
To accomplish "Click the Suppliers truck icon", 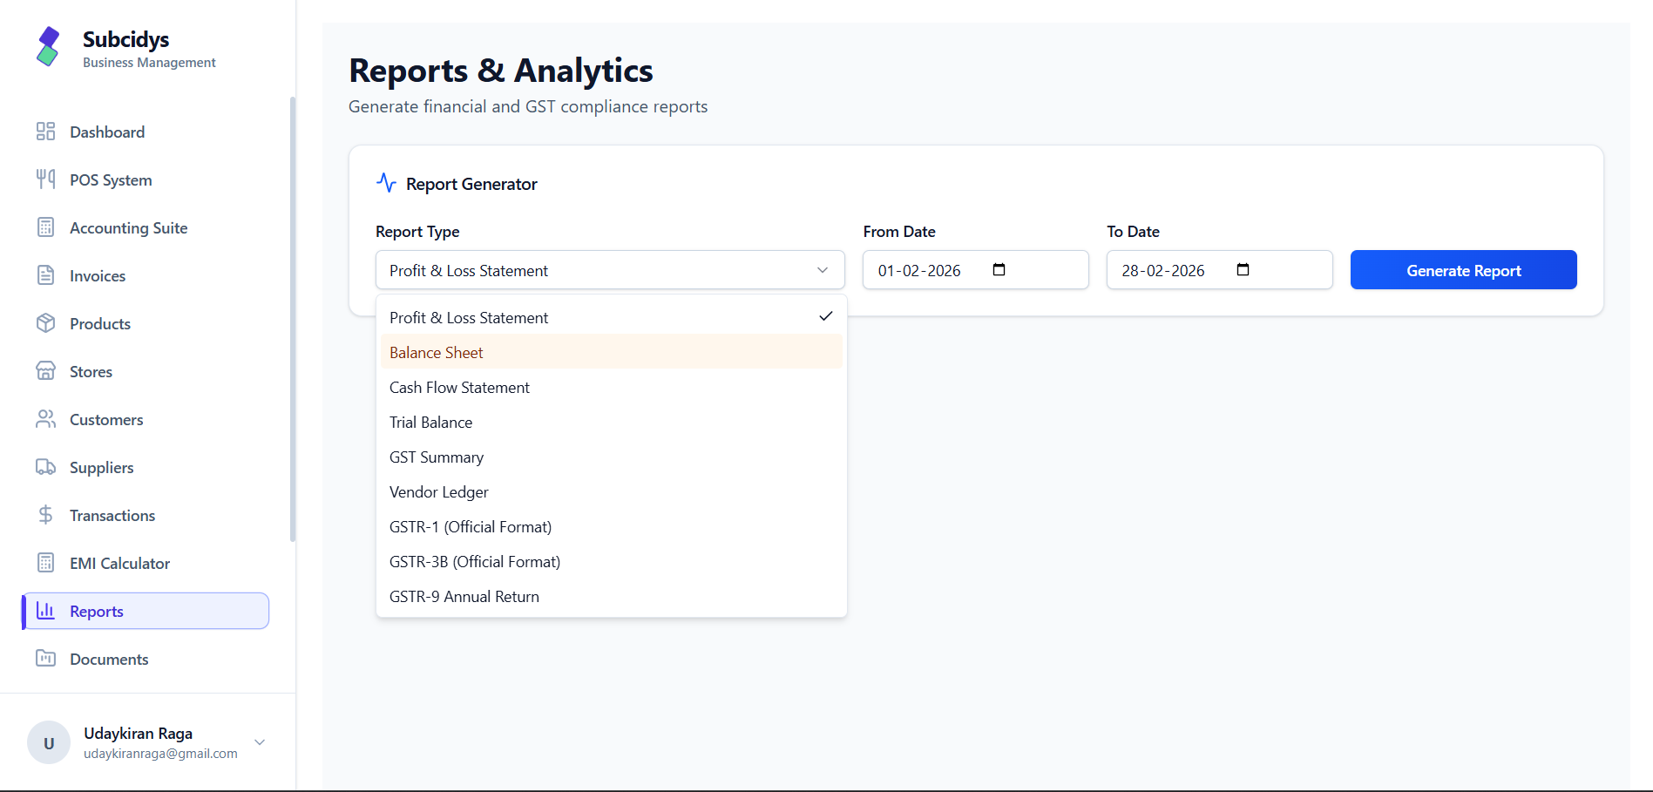I will (45, 467).
